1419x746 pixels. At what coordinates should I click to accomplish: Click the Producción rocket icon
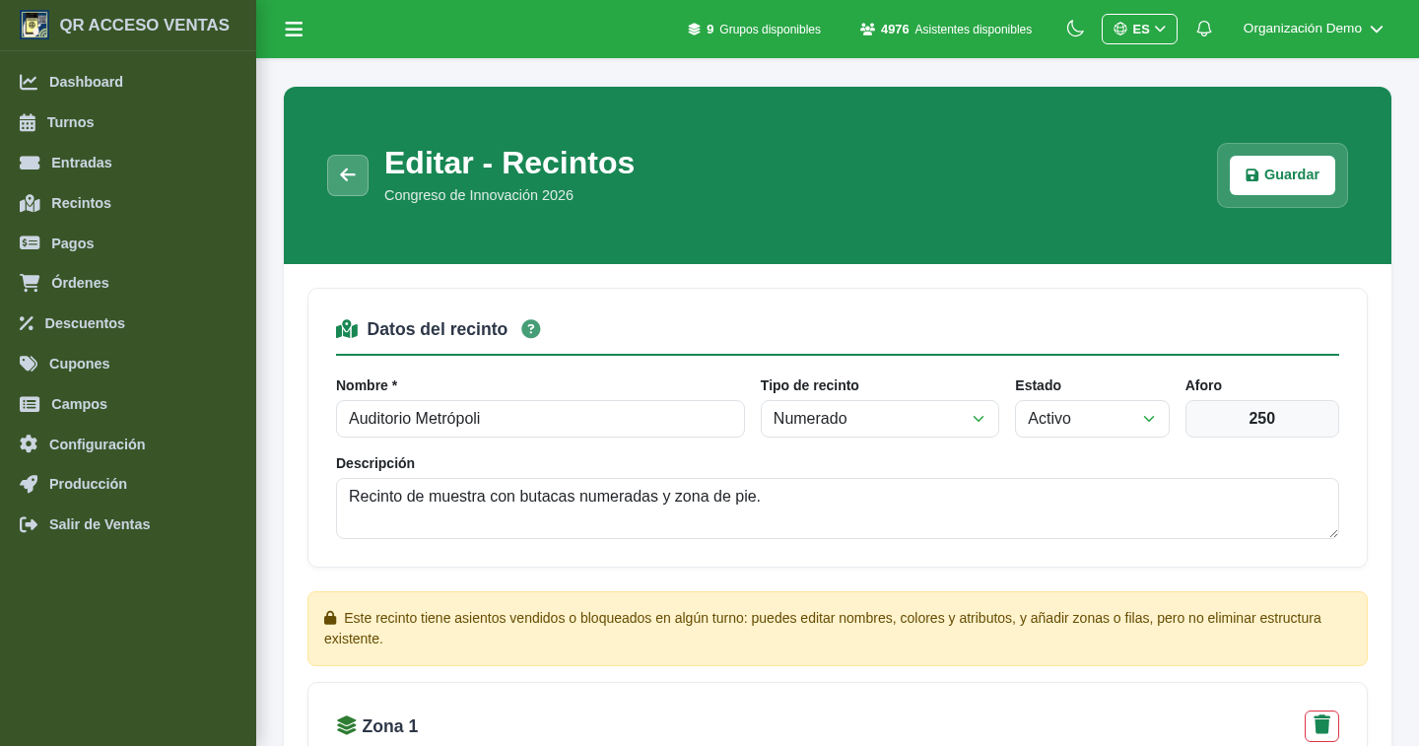pos(29,484)
